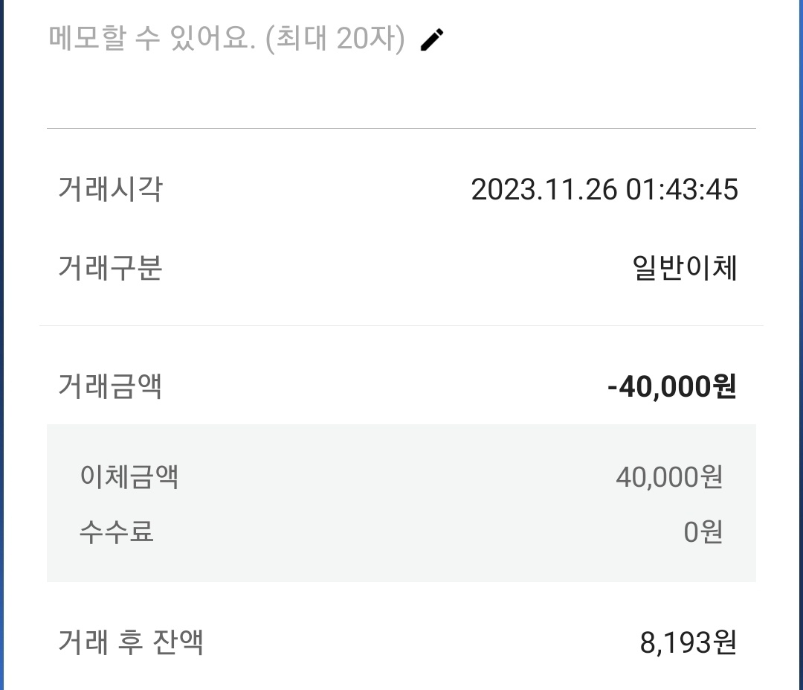Click the 수수료 fee label
Screen dimensions: 803x690
coord(116,531)
